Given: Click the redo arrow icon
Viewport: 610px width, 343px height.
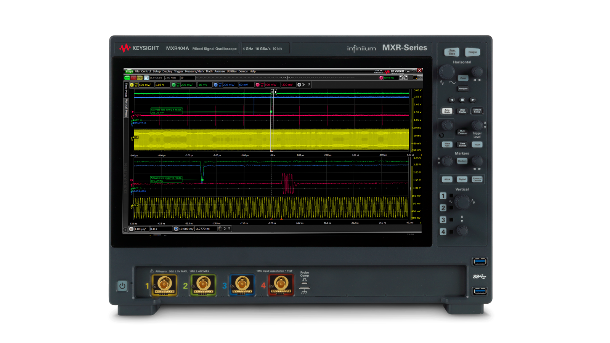Looking at the screenshot, I should pyautogui.click(x=406, y=77).
